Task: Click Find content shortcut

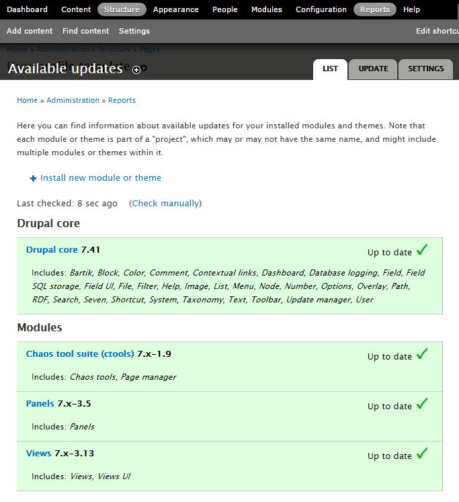Action: click(85, 31)
